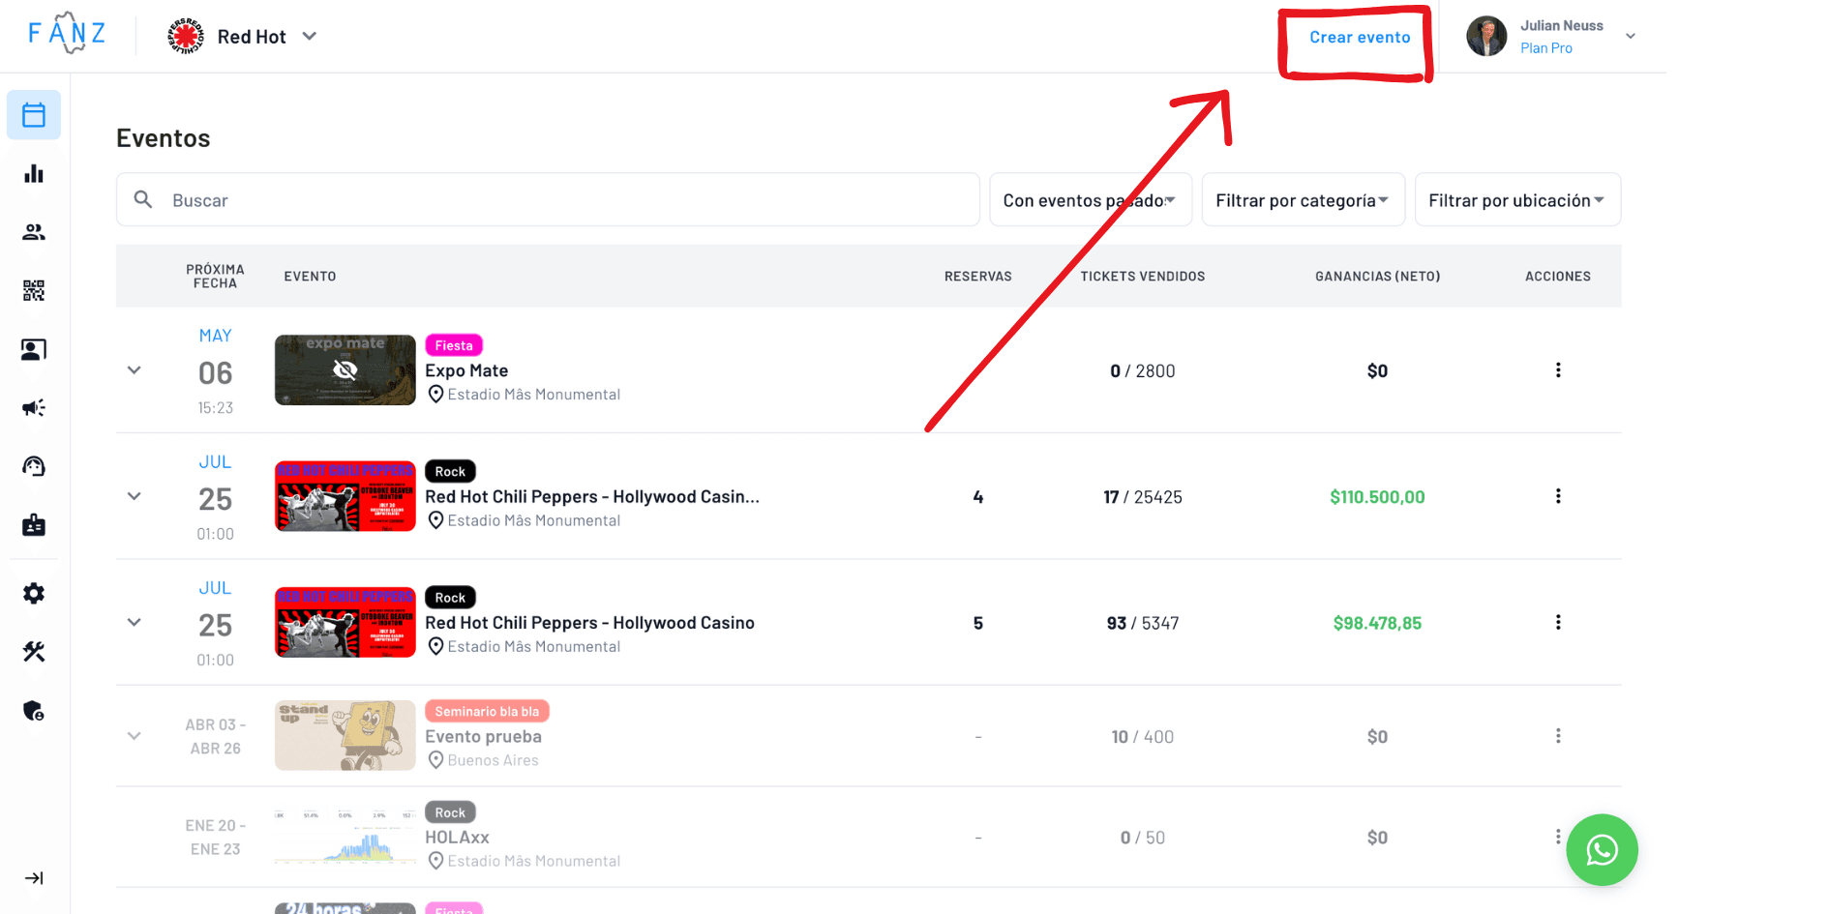The height and width of the screenshot is (914, 1829).
Task: Open Filtrar por categoría dropdown
Action: point(1303,200)
